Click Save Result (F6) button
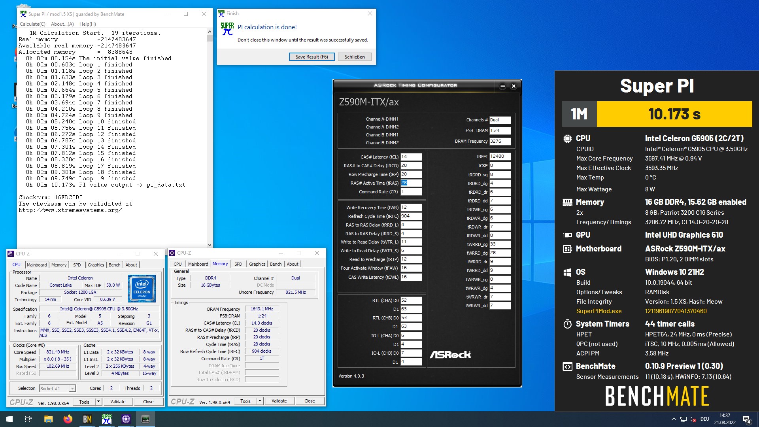Viewport: 759px width, 427px height. pyautogui.click(x=312, y=57)
